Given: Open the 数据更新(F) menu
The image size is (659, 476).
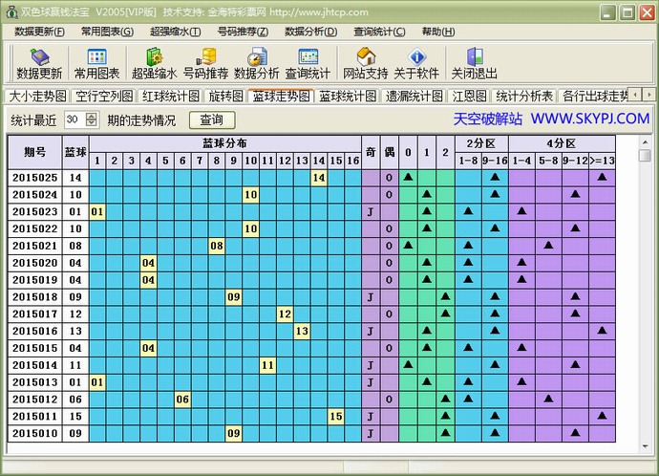Looking at the screenshot, I should (40, 32).
